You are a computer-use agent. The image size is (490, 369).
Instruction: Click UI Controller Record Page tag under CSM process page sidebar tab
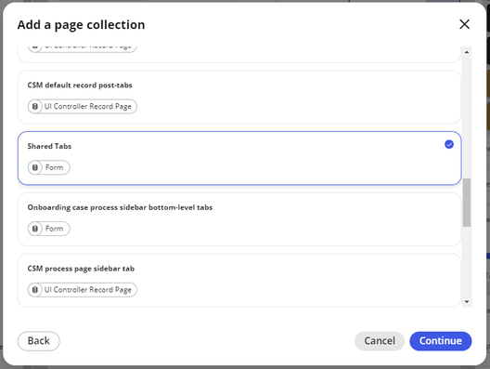83,290
